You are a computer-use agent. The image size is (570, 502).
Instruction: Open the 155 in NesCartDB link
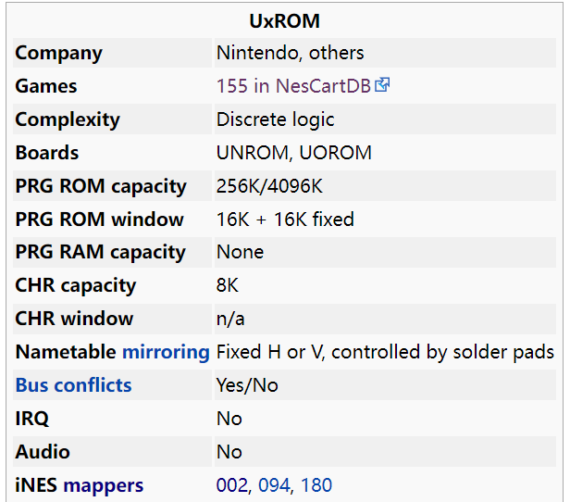(293, 86)
